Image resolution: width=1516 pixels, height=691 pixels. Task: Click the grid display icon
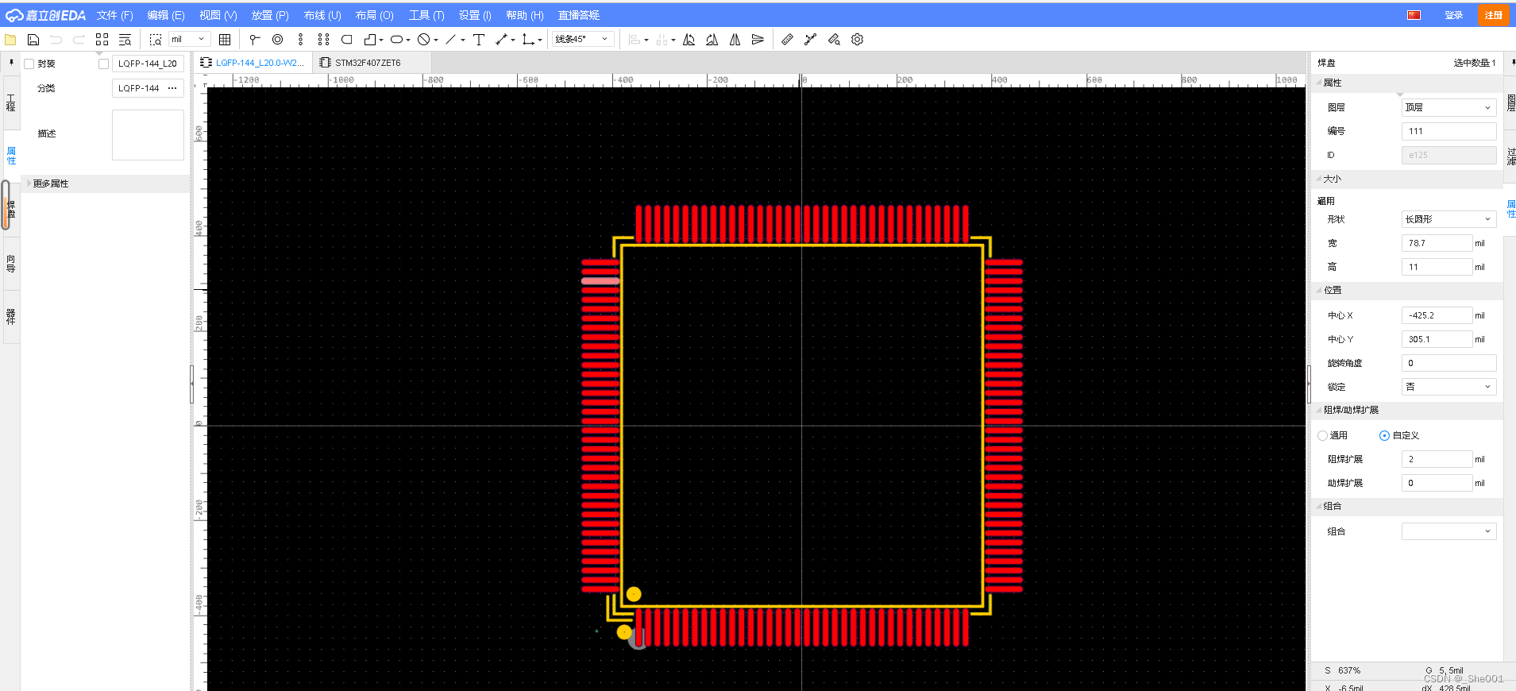click(225, 40)
